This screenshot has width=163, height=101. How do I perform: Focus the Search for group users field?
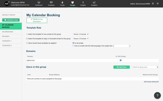(x=145, y=67)
